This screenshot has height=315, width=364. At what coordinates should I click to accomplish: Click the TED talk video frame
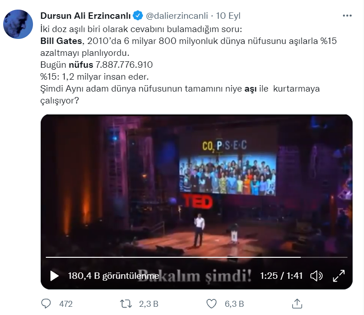[196, 186]
